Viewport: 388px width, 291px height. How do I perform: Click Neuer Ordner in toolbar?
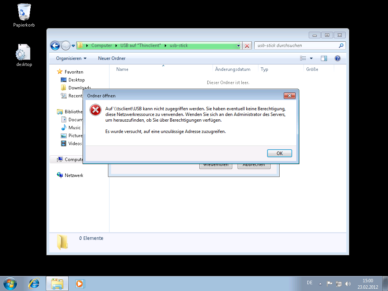pyautogui.click(x=112, y=58)
